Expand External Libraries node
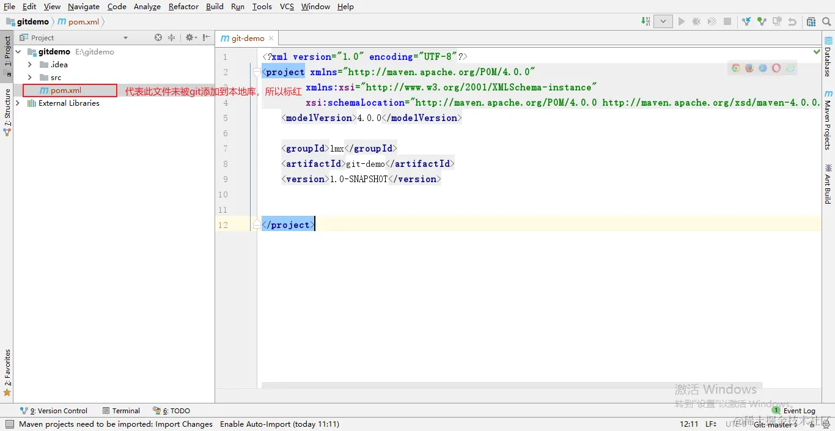This screenshot has height=431, width=835. pos(18,103)
